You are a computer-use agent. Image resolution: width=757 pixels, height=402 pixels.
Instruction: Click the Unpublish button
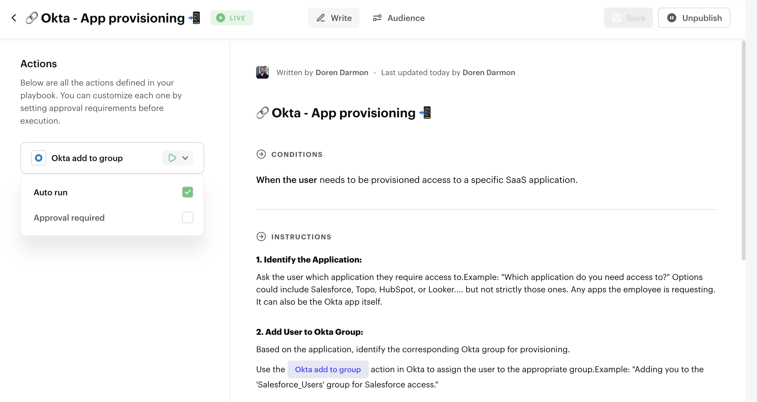(694, 18)
